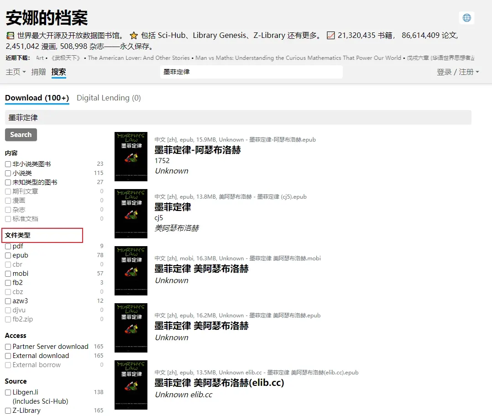Click the first Murphy's Law book cover
Screen dimensions: 492x416
(131, 156)
